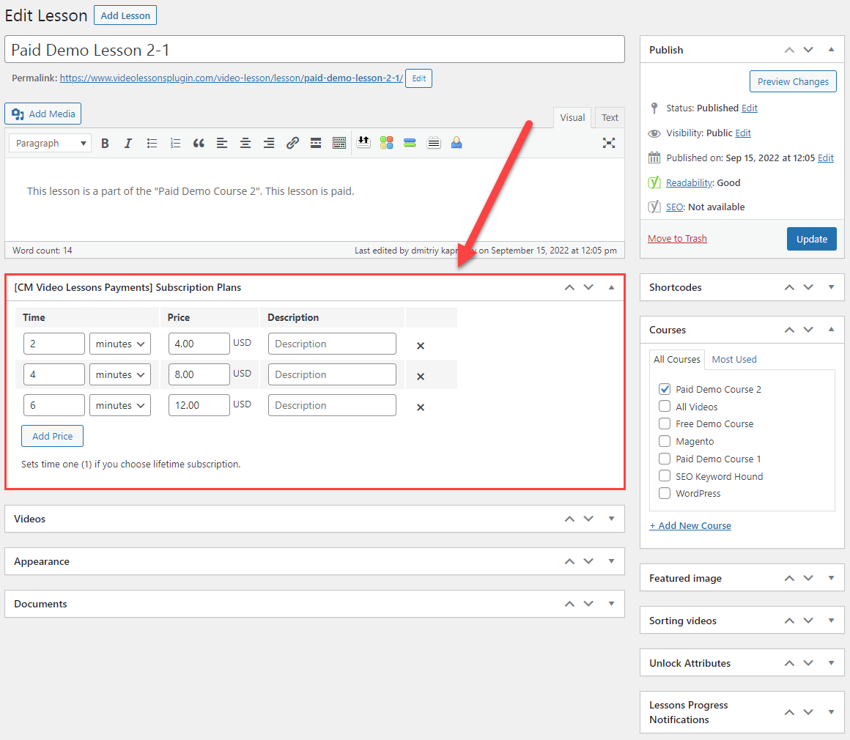Click the Add Price button
Viewport: 850px width, 740px height.
[x=52, y=436]
